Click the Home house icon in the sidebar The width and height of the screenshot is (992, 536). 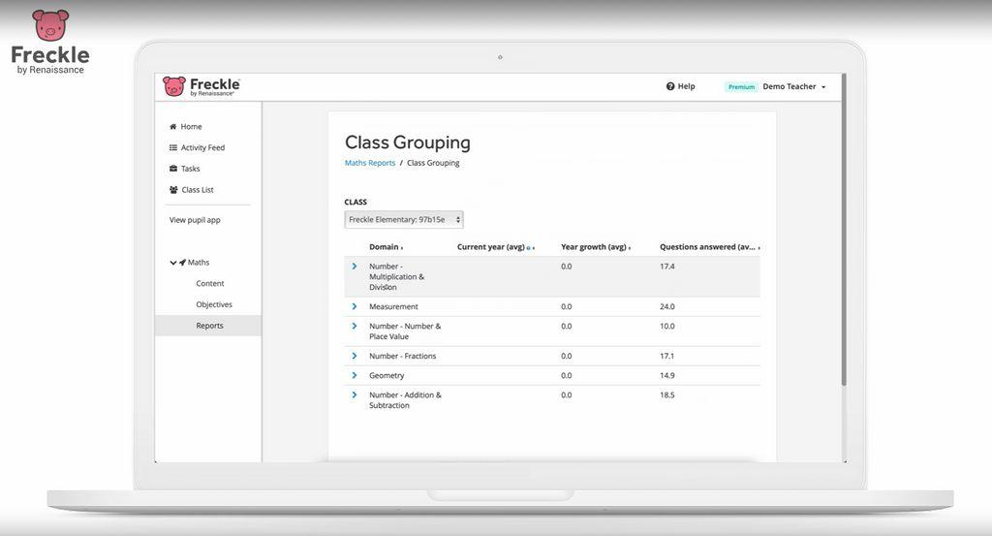pos(172,127)
